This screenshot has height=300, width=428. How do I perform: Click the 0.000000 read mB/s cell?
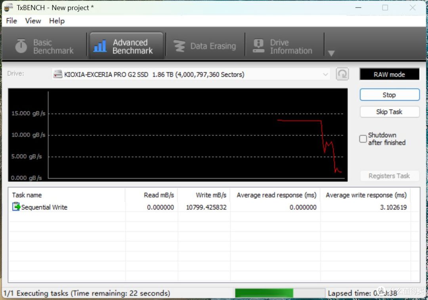160,207
